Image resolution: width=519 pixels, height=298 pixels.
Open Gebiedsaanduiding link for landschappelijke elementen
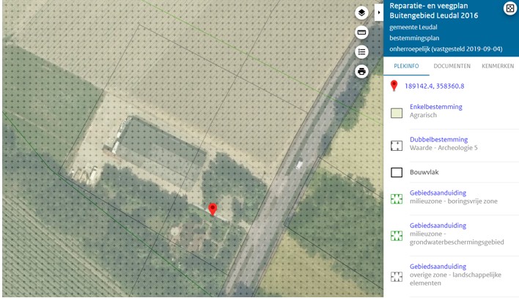[438, 267]
